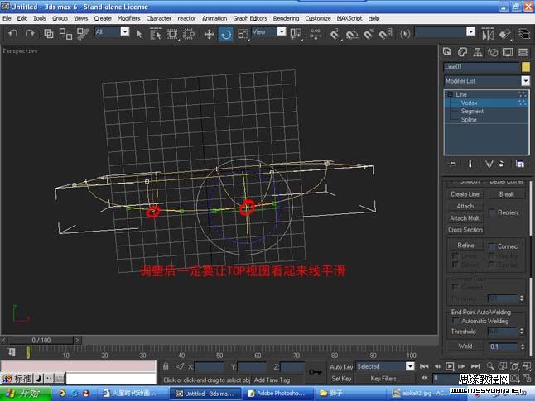Select the Select Object arrow tool
Screen dimensions: 535x401
click(139, 34)
